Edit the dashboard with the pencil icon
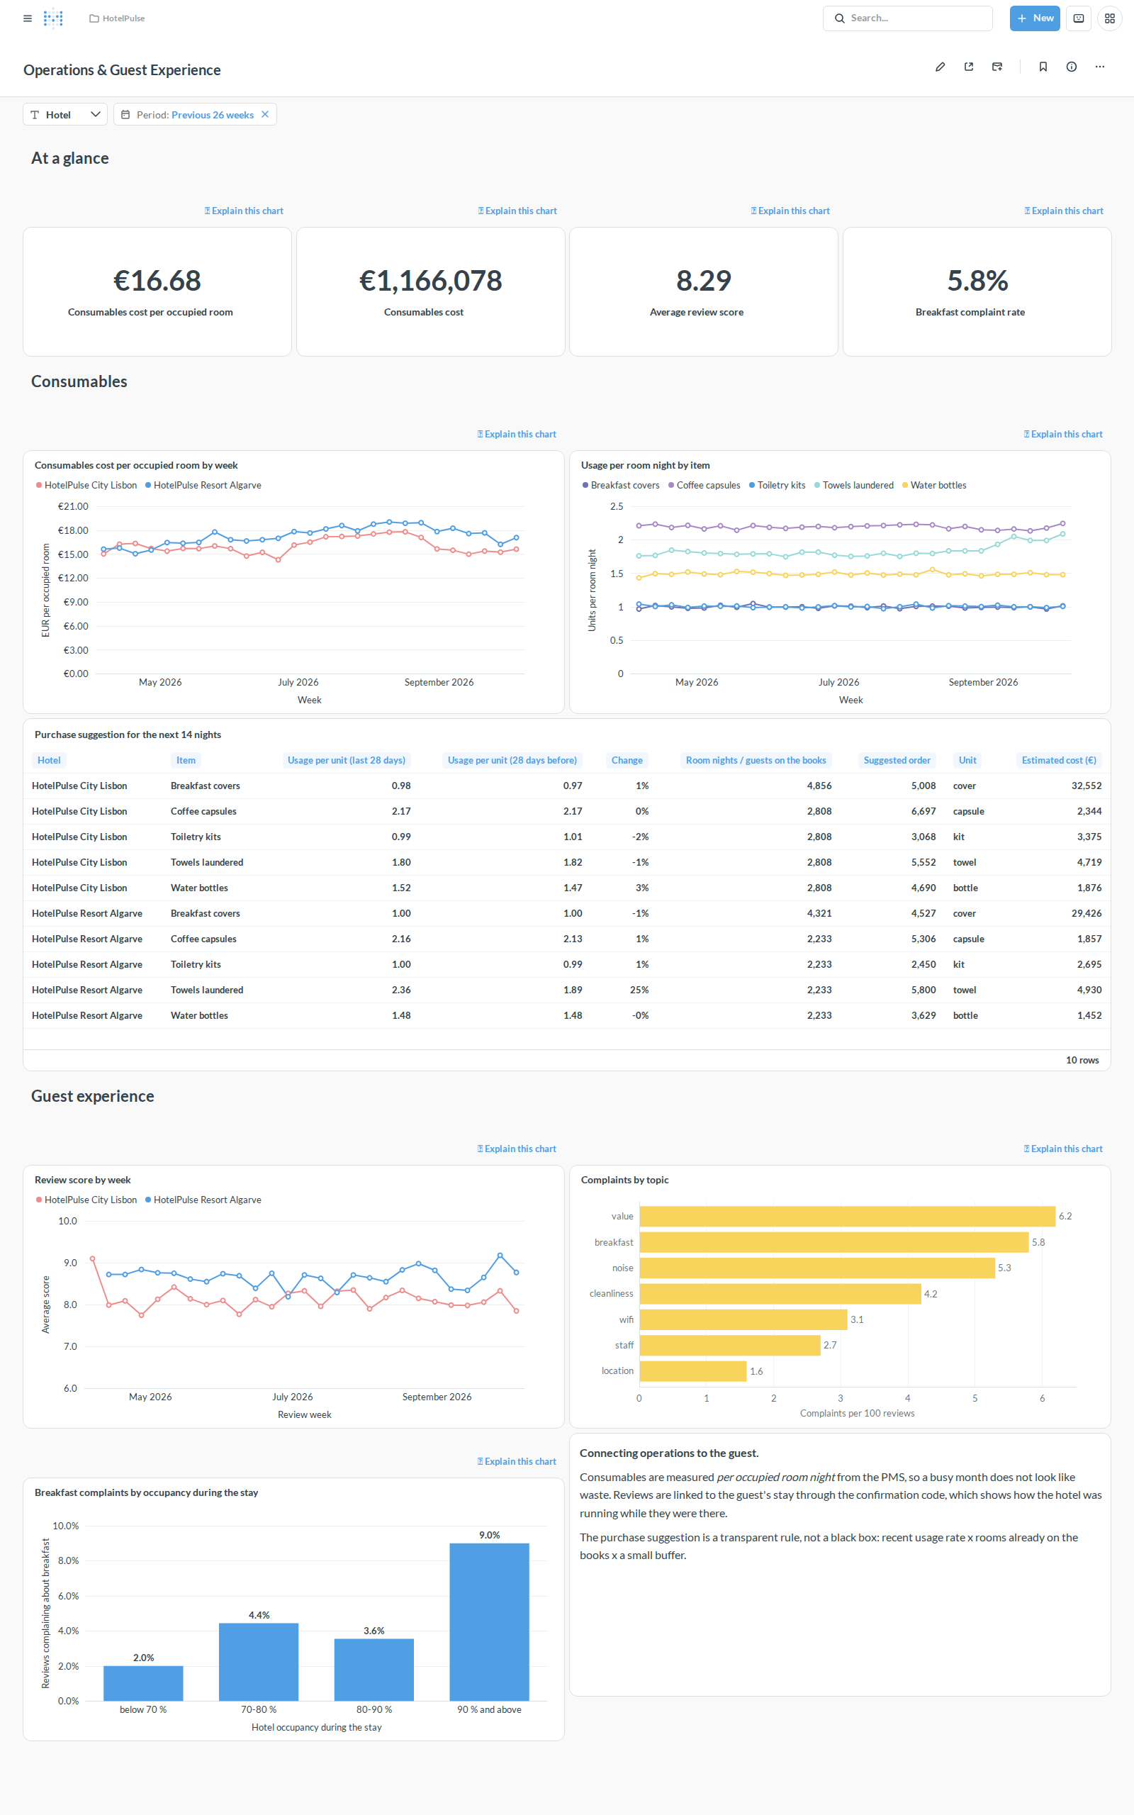This screenshot has height=1815, width=1134. [940, 67]
